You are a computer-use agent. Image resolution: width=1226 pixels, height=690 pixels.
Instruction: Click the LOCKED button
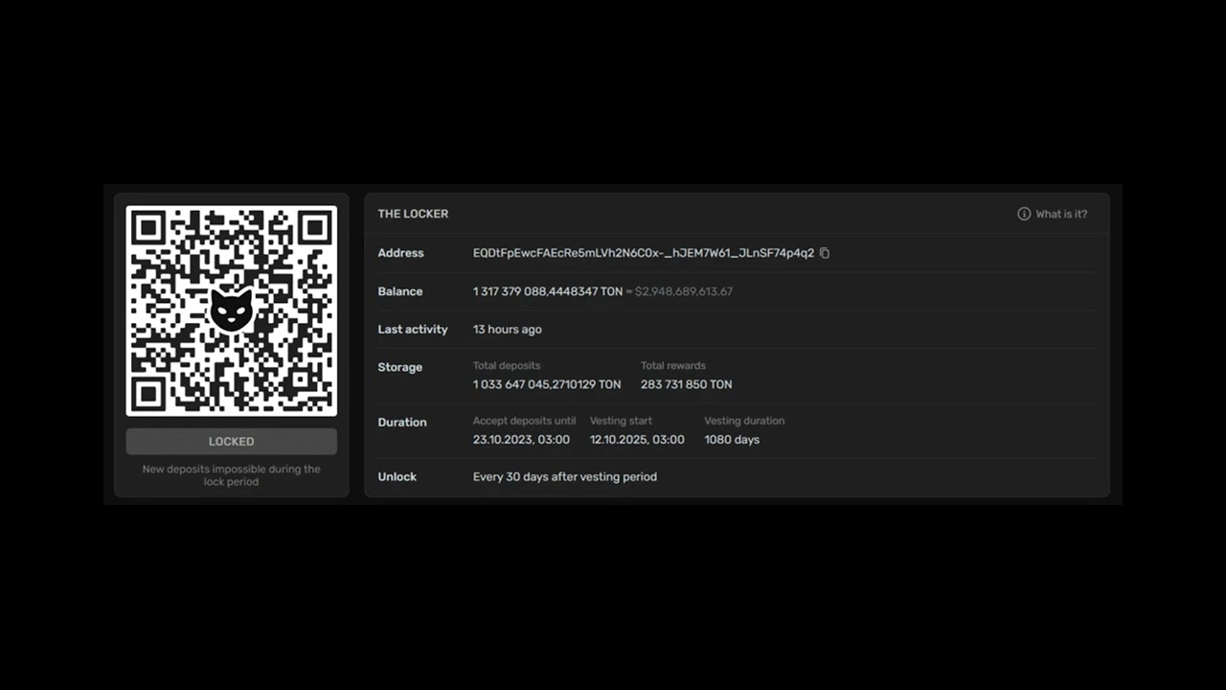pos(232,442)
